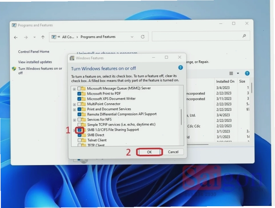Click OK in Windows Features dialog
Image resolution: width=275 pixels, height=208 pixels.
point(149,152)
